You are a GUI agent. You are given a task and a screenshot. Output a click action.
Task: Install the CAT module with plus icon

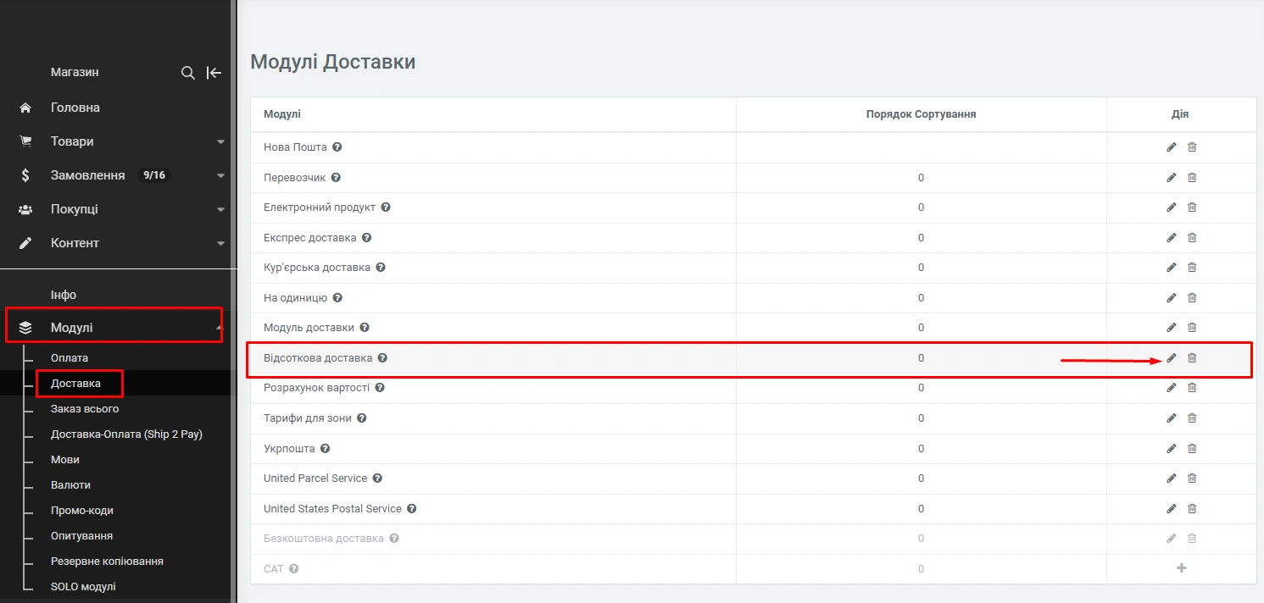click(1181, 568)
